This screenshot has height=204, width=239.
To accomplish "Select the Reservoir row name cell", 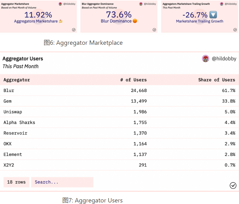I will [15, 133].
